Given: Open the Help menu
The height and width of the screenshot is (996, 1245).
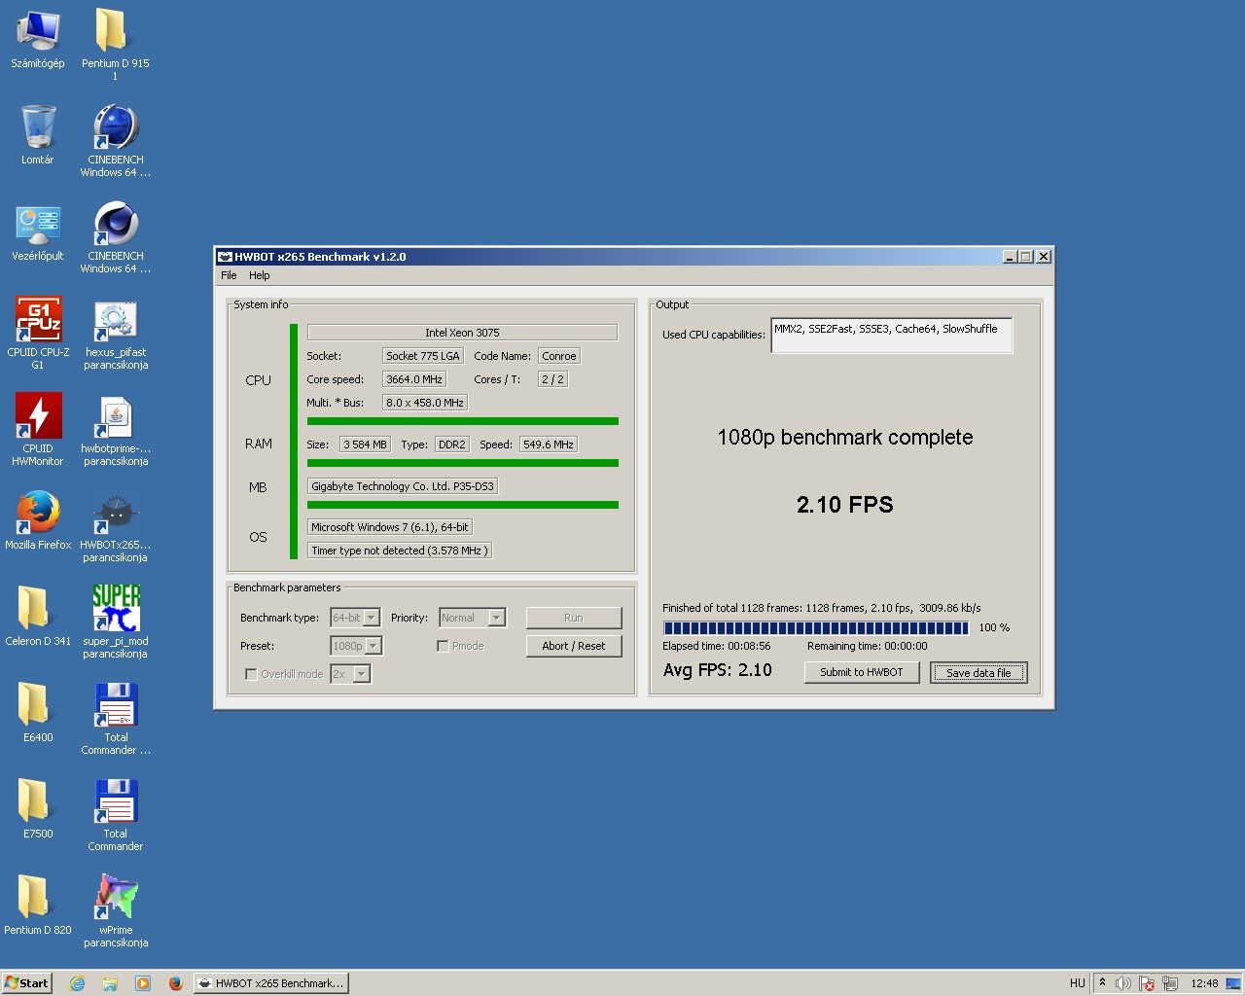Looking at the screenshot, I should pos(260,275).
